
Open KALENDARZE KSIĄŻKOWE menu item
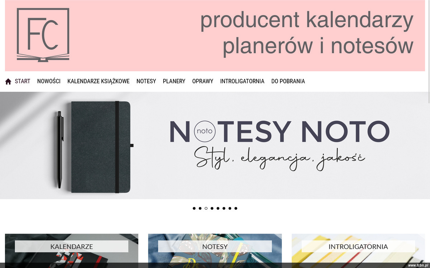99,81
